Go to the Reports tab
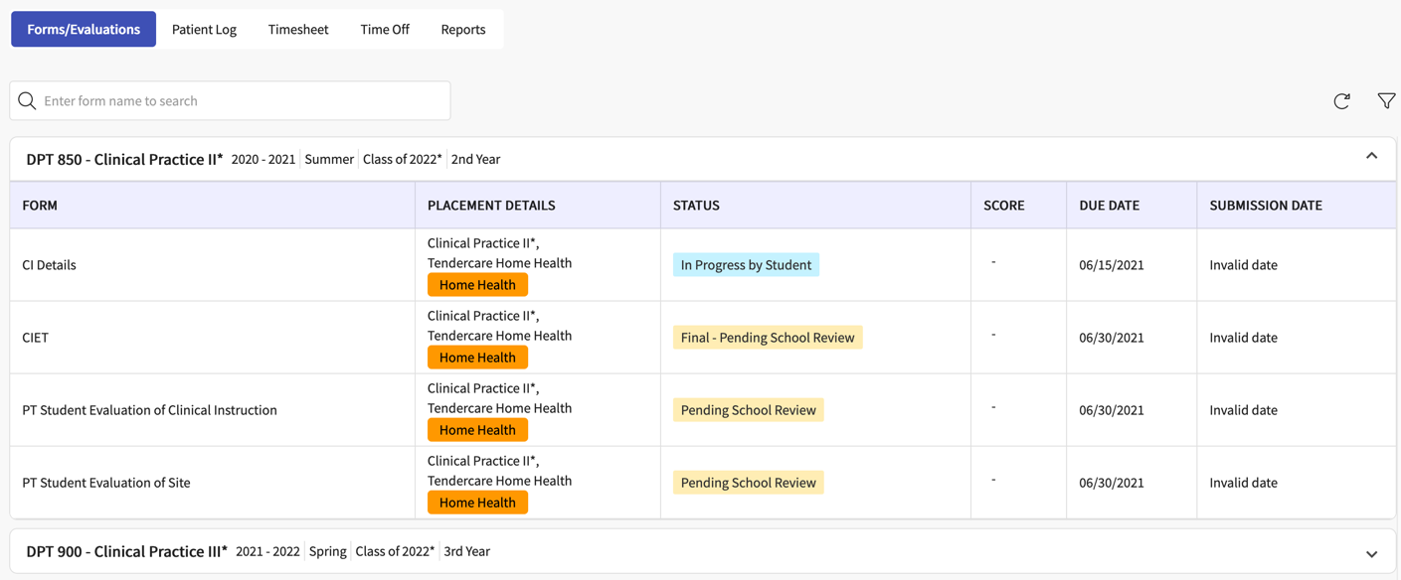Image resolution: width=1401 pixels, height=580 pixels. coord(462,29)
